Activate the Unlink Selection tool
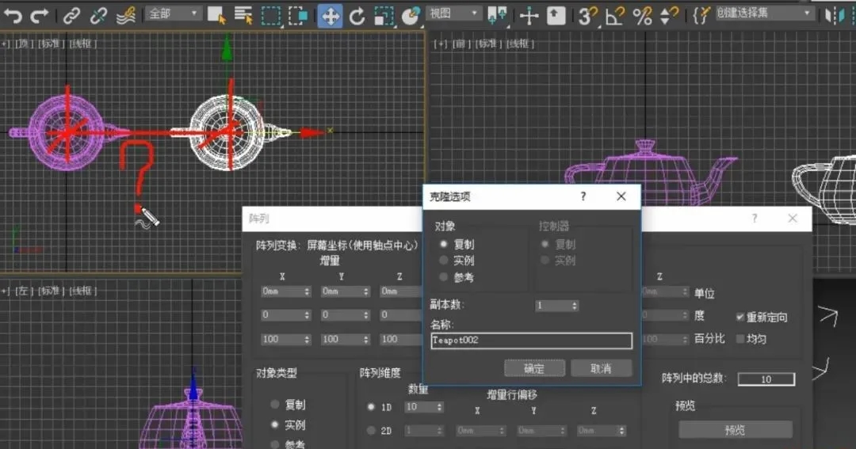 (x=98, y=15)
